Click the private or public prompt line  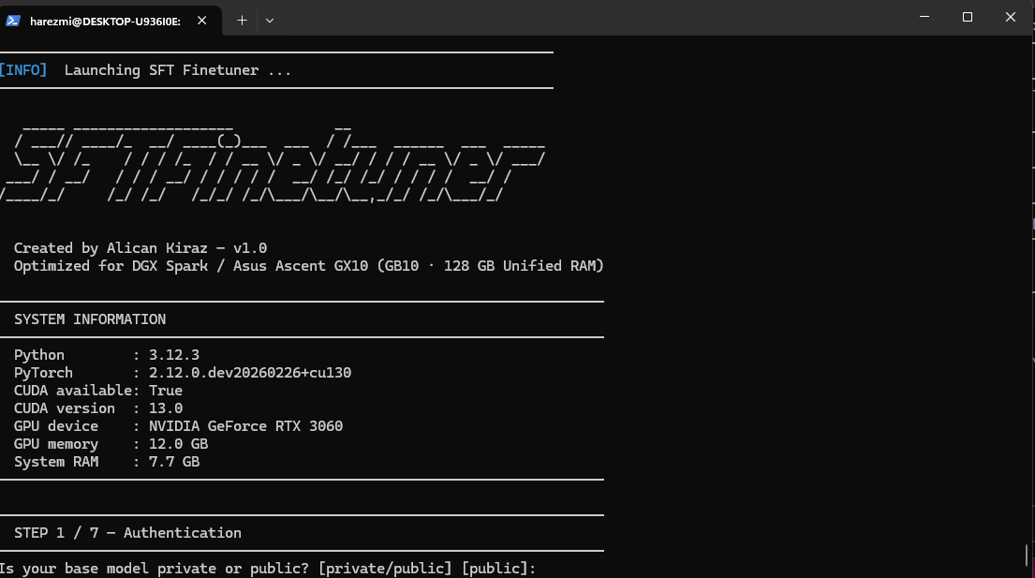[268, 569]
